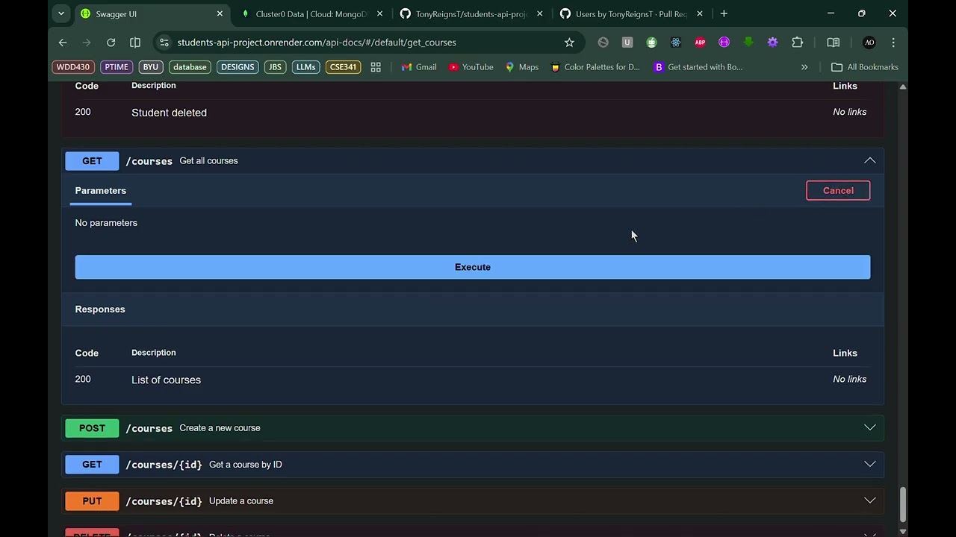Viewport: 956px width, 537px height.
Task: Click the orange PUT method badge
Action: click(x=92, y=501)
